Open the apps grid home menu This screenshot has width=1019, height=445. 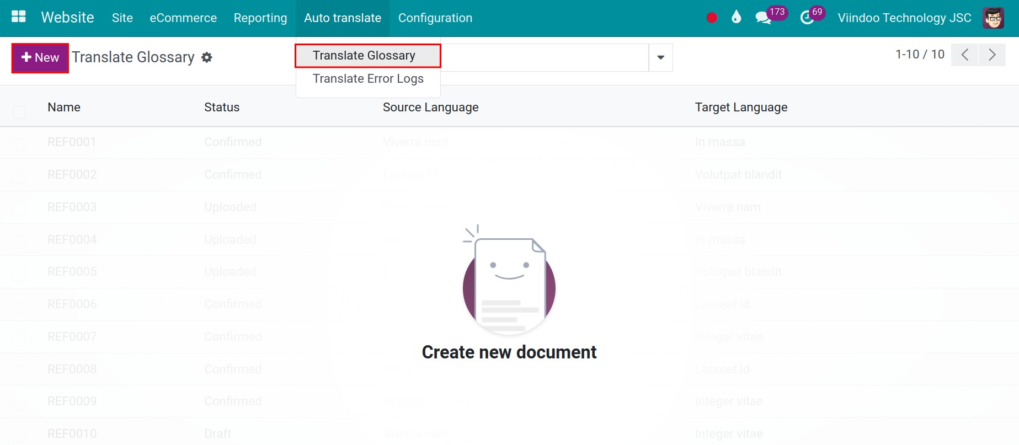coord(19,17)
